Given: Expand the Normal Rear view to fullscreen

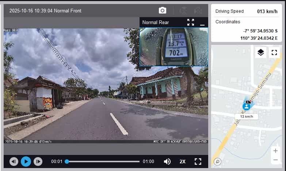Looking at the screenshot, I should pyautogui.click(x=191, y=22).
